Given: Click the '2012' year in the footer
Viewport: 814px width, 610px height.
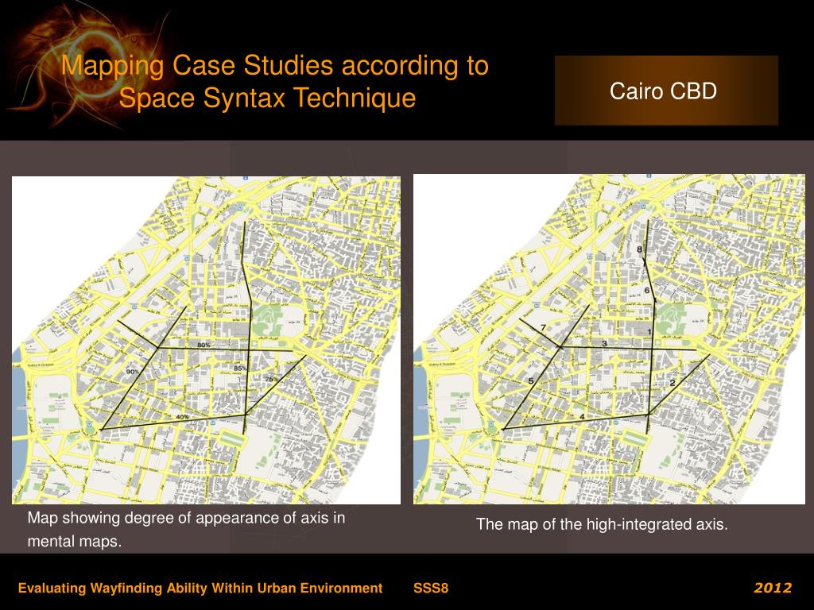Looking at the screenshot, I should 773,588.
